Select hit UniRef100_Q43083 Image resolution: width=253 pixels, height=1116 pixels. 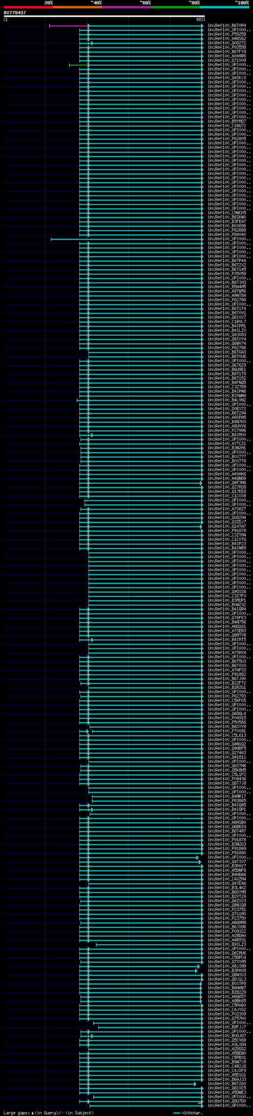pyautogui.click(x=227, y=335)
